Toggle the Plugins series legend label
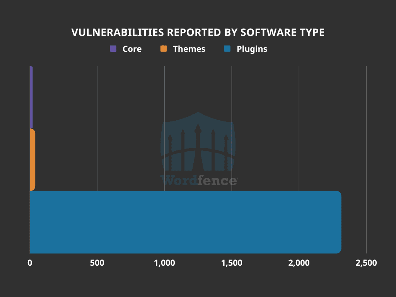The width and height of the screenshot is (396, 297). click(x=252, y=49)
